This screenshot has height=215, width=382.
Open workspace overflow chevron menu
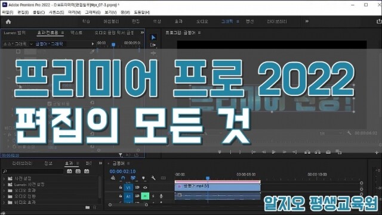click(307, 21)
